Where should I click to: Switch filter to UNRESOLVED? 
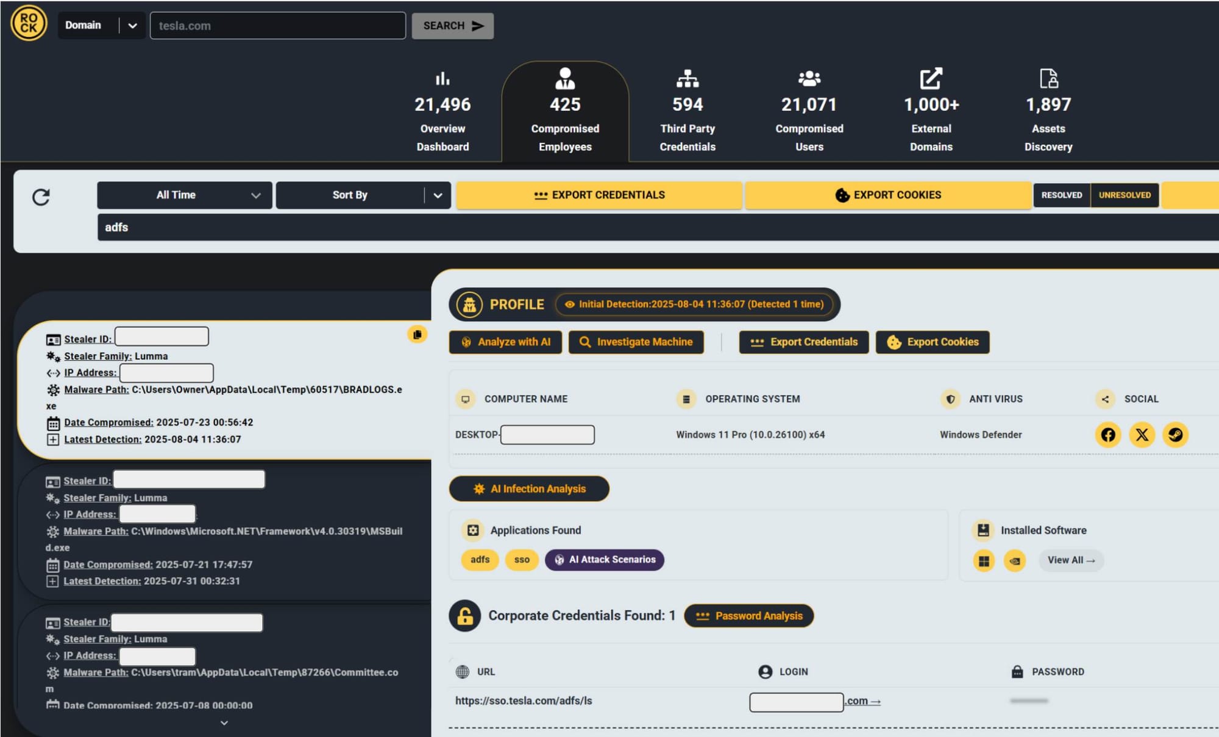point(1125,196)
